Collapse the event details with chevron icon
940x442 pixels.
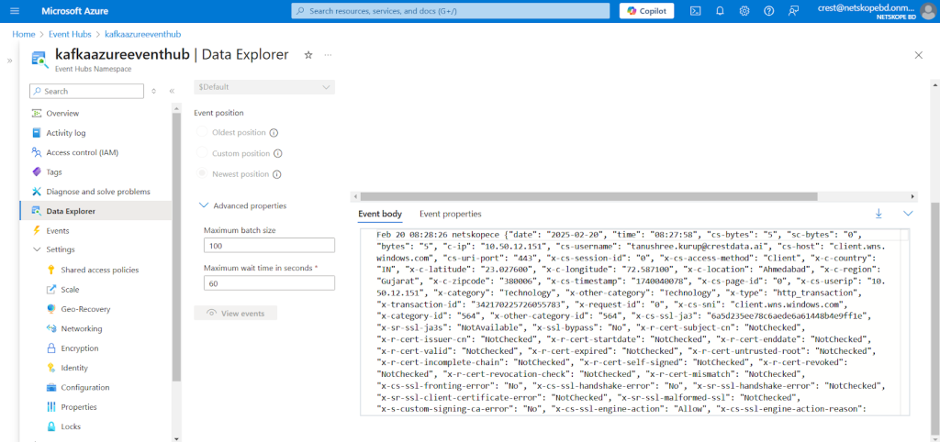(x=908, y=214)
